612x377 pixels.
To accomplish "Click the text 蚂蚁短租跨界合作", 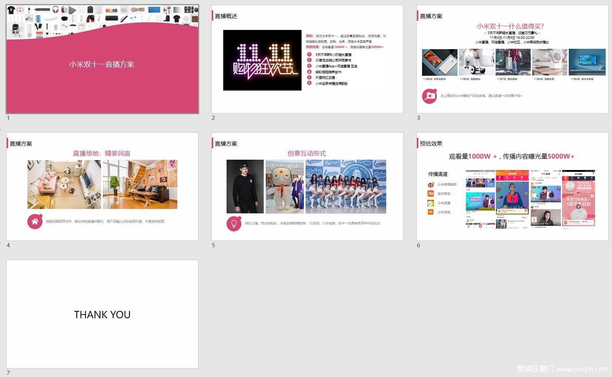I will click(x=328, y=72).
